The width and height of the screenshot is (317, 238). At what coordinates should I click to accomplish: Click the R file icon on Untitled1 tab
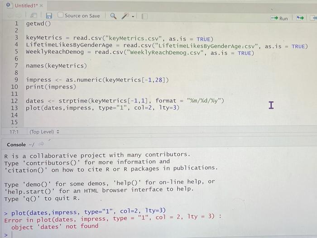click(9, 5)
